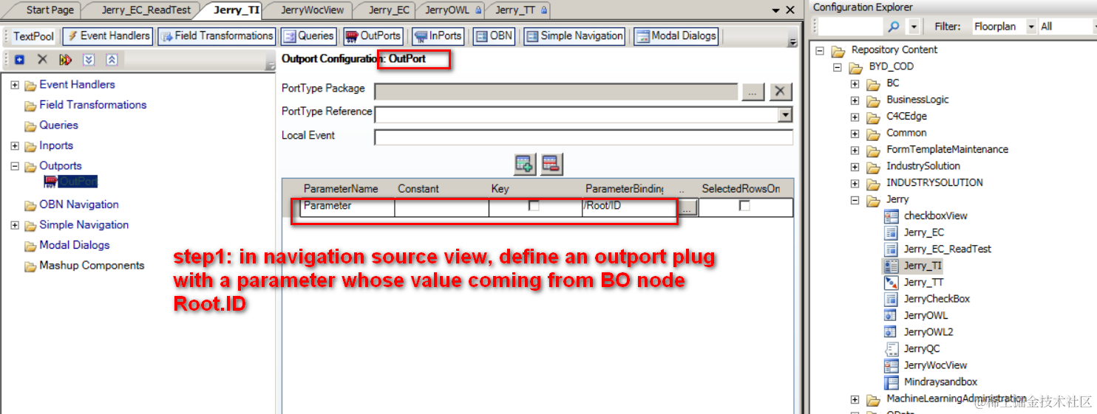Click the Add new item icon in left toolbar
Screen dimensions: 1097x414
(20, 60)
